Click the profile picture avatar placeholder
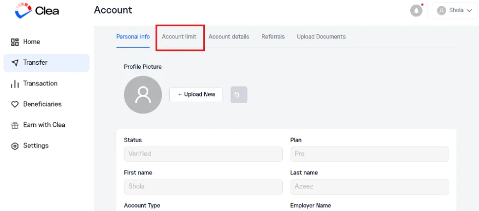 [143, 94]
